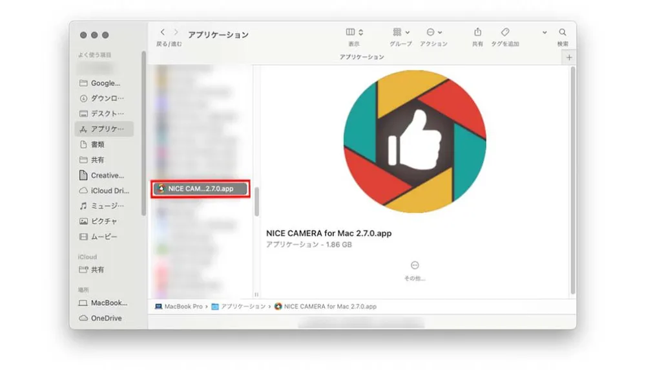The height and width of the screenshot is (370, 646).
Task: Open the Action (アクション) ellipsis menu
Action: click(x=434, y=32)
